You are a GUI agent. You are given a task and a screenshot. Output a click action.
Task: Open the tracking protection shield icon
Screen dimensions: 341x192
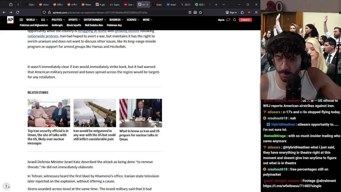[x=44, y=12]
